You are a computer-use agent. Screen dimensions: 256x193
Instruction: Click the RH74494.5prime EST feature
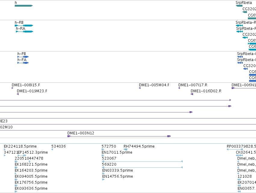[x=125, y=149]
